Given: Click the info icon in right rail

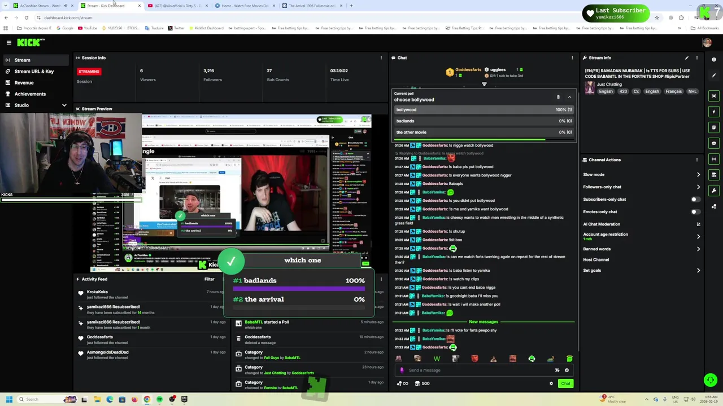Looking at the screenshot, I should (x=714, y=59).
